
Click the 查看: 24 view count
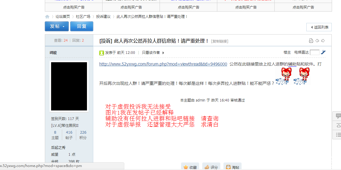pyautogui.click(x=61, y=40)
